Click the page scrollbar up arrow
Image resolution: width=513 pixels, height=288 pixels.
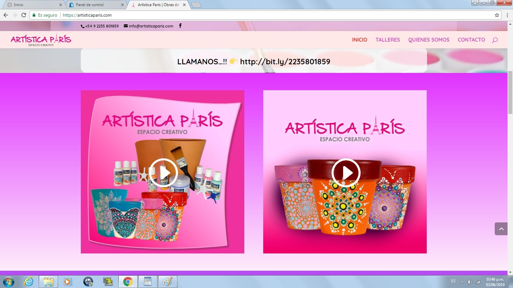(510, 24)
